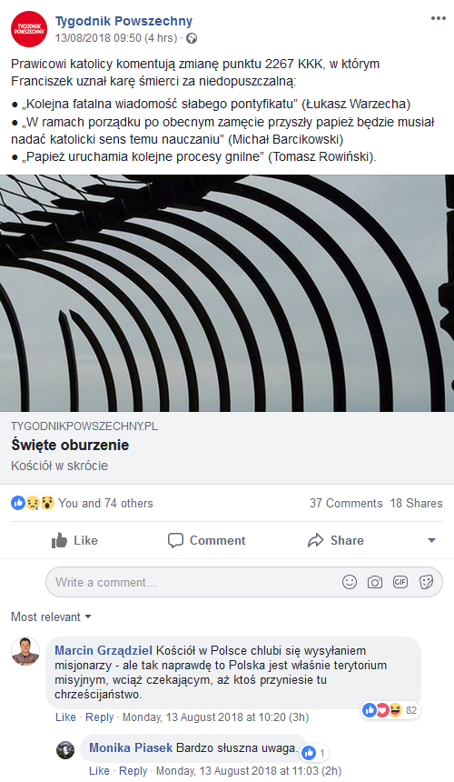Click the Share button
454x782 pixels.
336,540
